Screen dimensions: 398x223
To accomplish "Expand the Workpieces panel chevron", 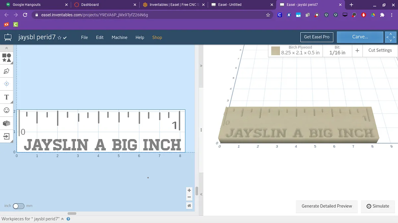I will coord(62,219).
